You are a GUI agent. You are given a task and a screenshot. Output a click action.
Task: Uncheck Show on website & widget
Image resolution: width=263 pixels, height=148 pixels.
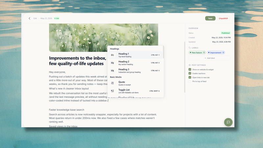point(190,69)
